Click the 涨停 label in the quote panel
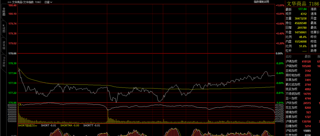 coord(313,46)
